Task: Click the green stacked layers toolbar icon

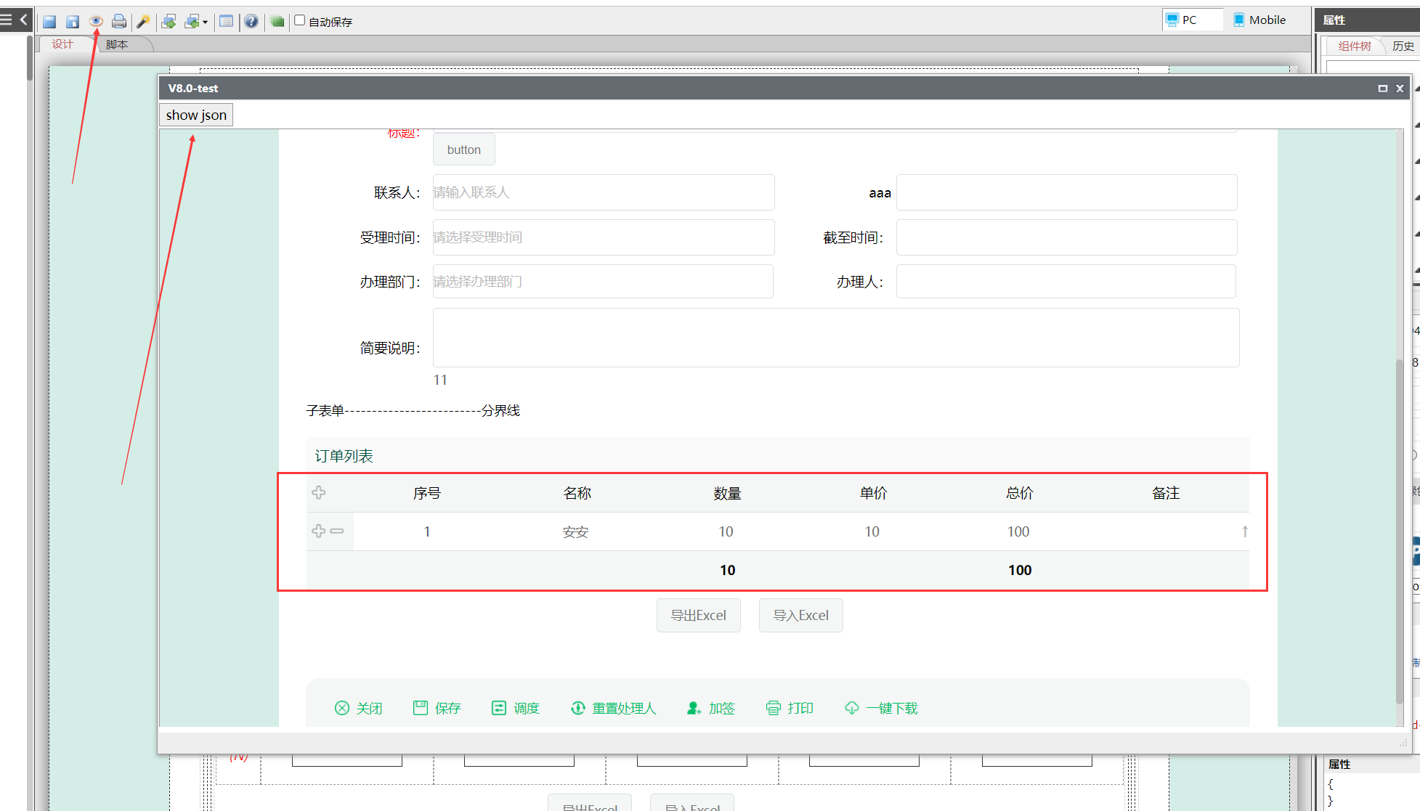Action: point(277,22)
